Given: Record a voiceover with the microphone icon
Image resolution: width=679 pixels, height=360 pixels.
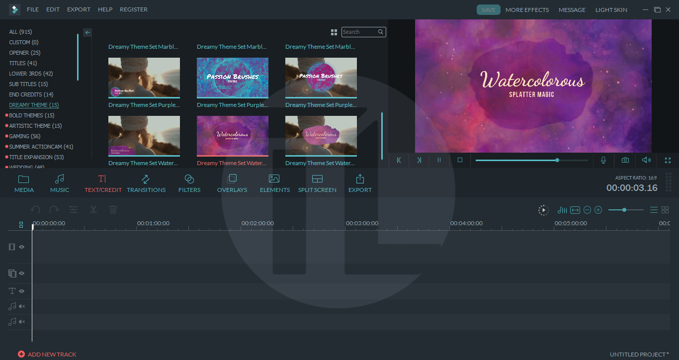Looking at the screenshot, I should pyautogui.click(x=603, y=160).
